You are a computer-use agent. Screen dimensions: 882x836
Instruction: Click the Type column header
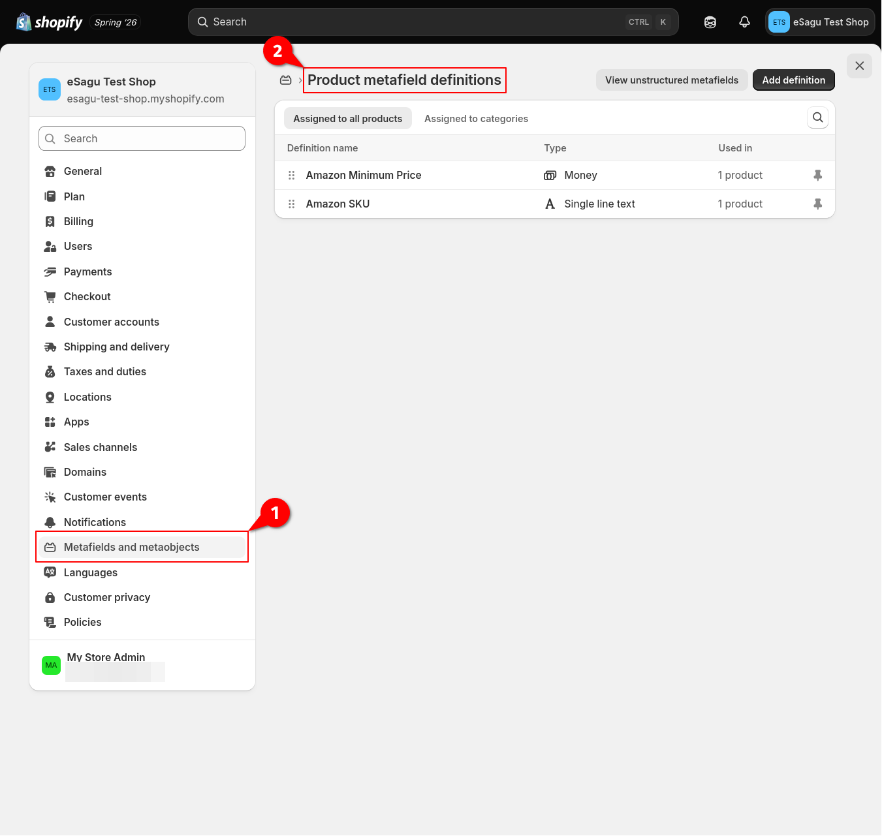pos(555,148)
